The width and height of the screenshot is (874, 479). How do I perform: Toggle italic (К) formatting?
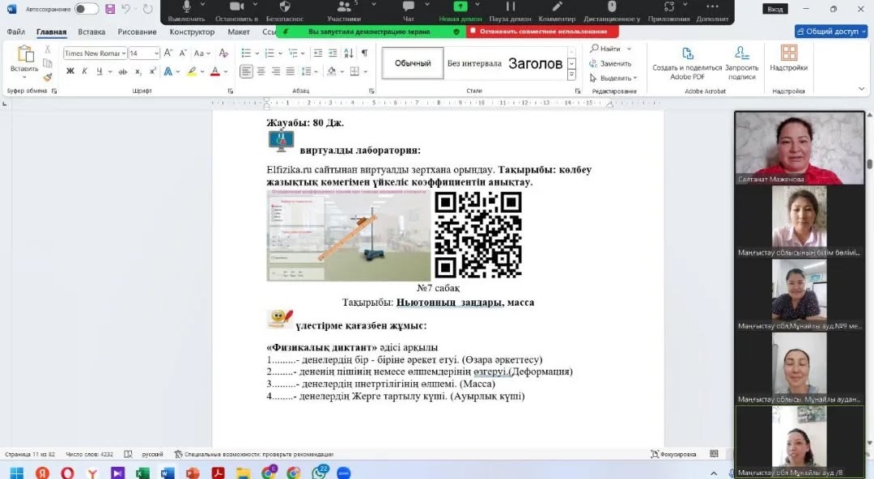tap(85, 71)
